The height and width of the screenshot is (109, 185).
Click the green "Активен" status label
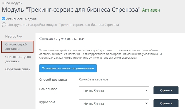pos(151,10)
